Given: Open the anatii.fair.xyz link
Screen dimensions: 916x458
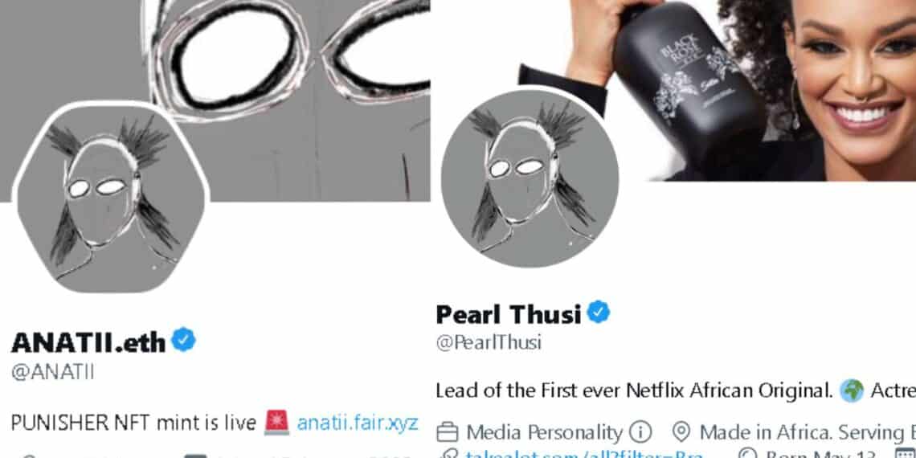Looking at the screenshot, I should tap(358, 423).
